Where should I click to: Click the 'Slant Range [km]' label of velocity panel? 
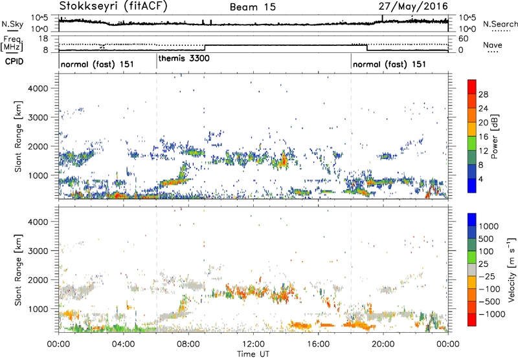pos(18,269)
